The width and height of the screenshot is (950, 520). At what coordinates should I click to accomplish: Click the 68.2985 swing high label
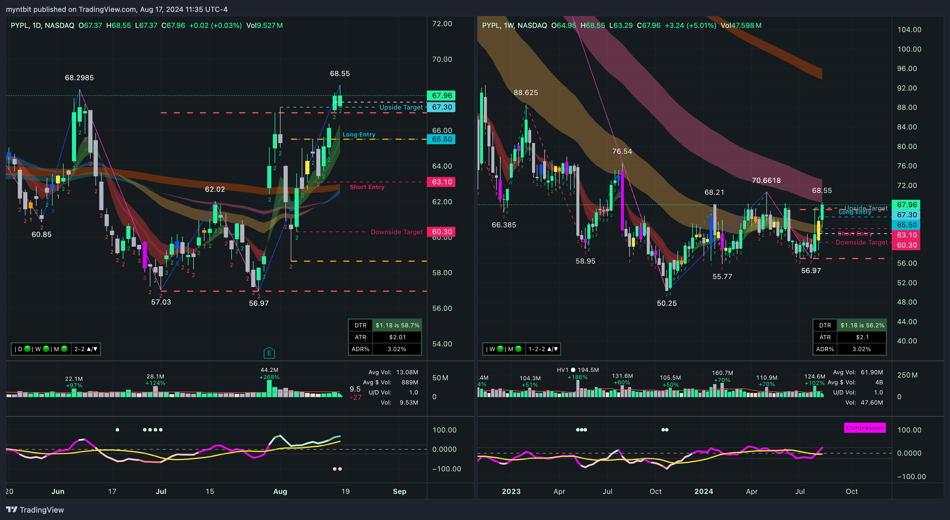[79, 78]
